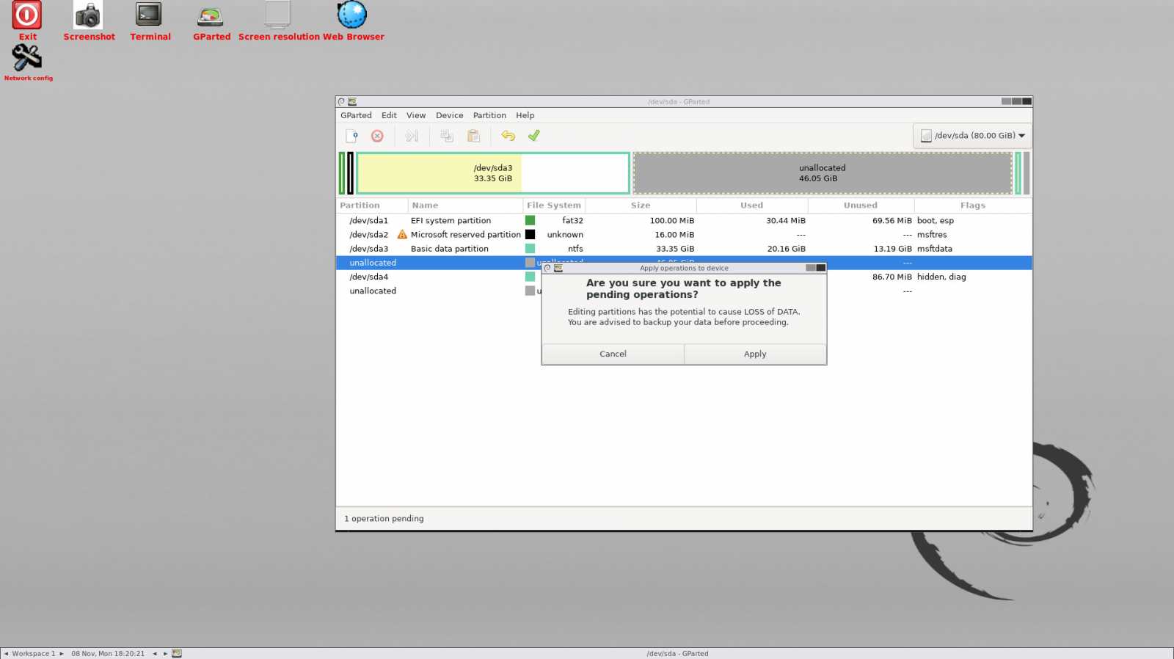The height and width of the screenshot is (659, 1174).
Task: Click 'EFI system partition' name cell
Action: [451, 220]
